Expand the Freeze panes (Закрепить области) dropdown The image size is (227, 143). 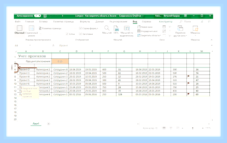(149, 35)
